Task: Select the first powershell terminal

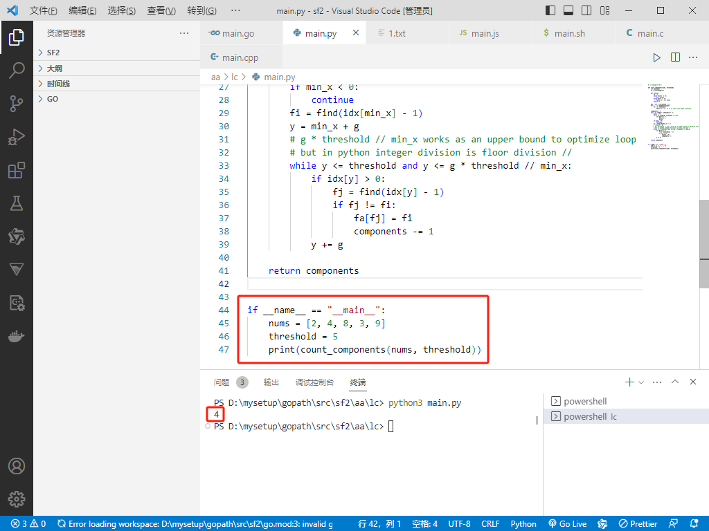Action: click(626, 401)
